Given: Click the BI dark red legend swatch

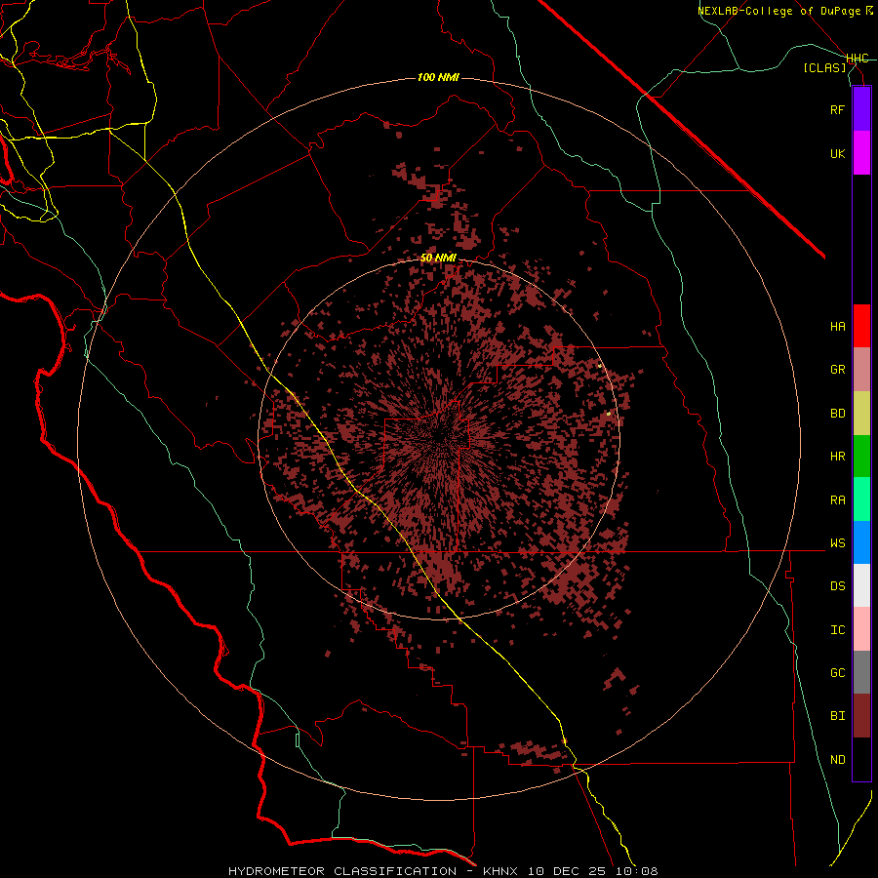Looking at the screenshot, I should coord(861,716).
